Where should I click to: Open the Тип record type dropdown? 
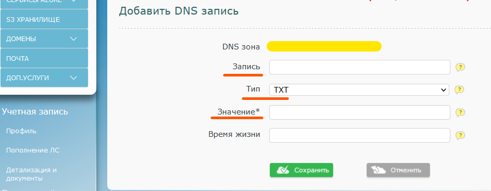point(359,90)
